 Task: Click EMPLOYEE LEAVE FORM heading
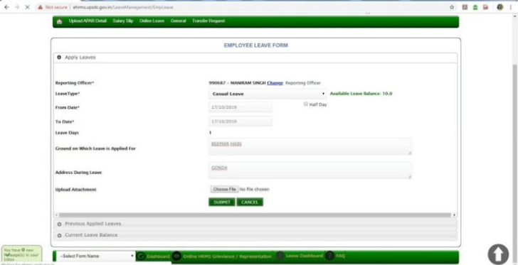click(x=255, y=45)
